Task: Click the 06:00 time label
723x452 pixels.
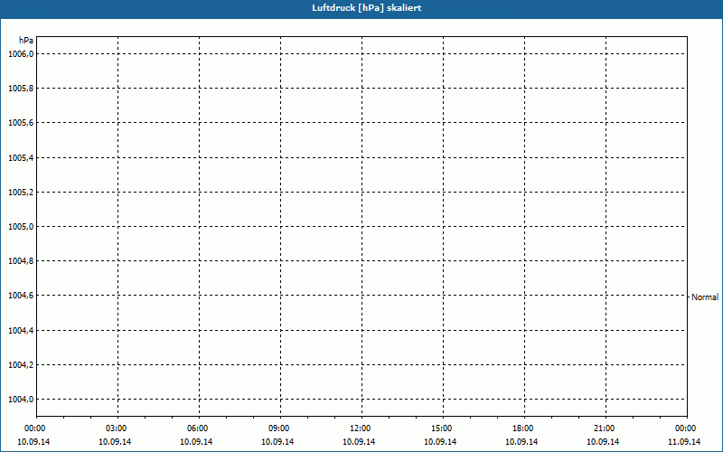Action: tap(198, 428)
